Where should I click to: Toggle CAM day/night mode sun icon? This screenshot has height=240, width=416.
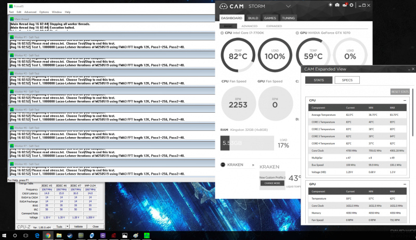coord(330,5)
